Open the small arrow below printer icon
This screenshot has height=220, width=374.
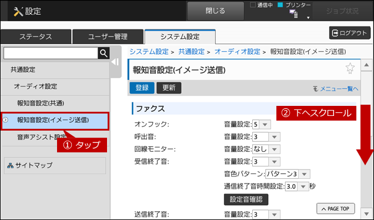(x=308, y=18)
